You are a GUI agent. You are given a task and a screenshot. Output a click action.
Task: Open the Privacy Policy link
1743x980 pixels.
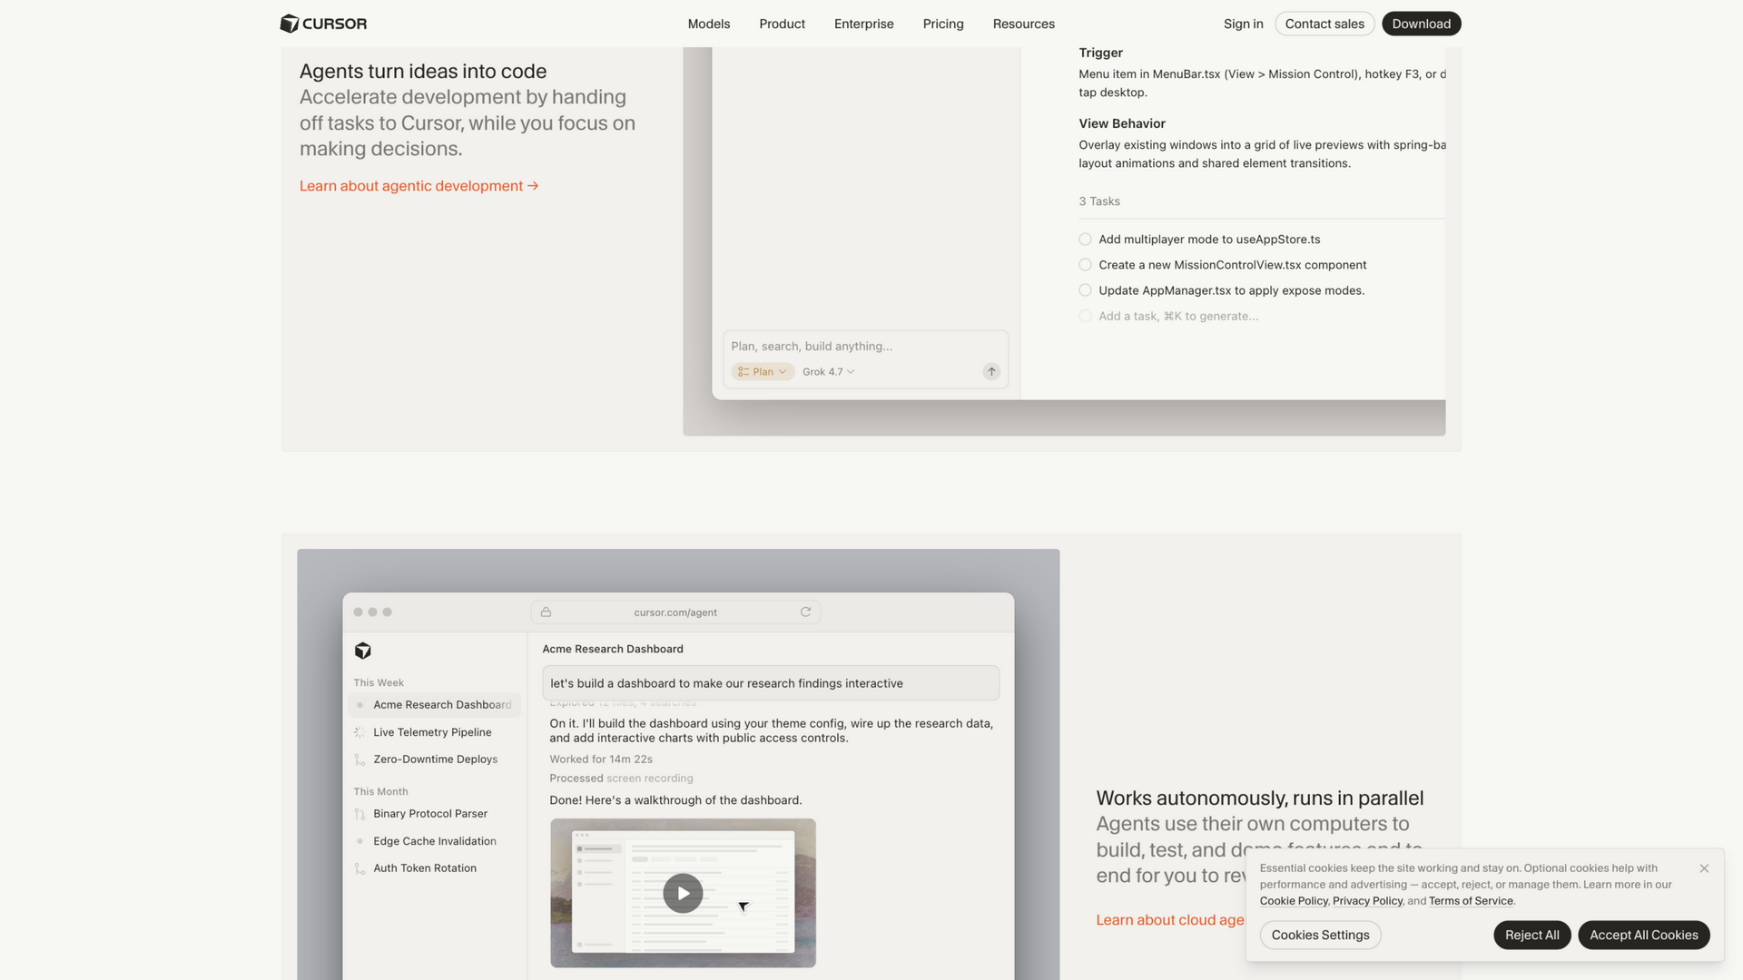[x=1367, y=901]
